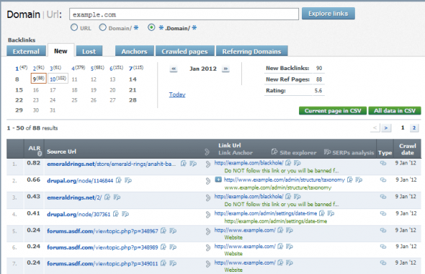Open Site explorer for viewtopic p=348967
Image resolution: width=425 pixels, height=274 pixels.
[164, 231]
